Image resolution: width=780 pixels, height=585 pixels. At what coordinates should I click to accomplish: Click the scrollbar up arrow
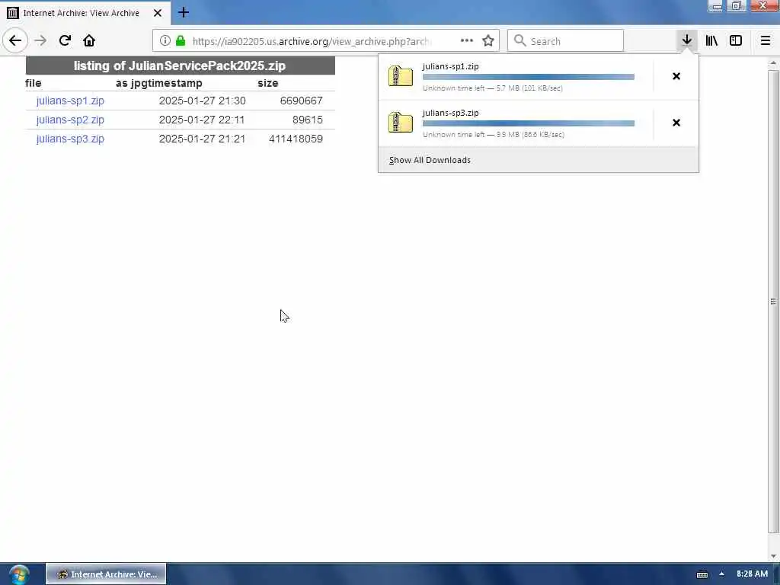(x=773, y=64)
